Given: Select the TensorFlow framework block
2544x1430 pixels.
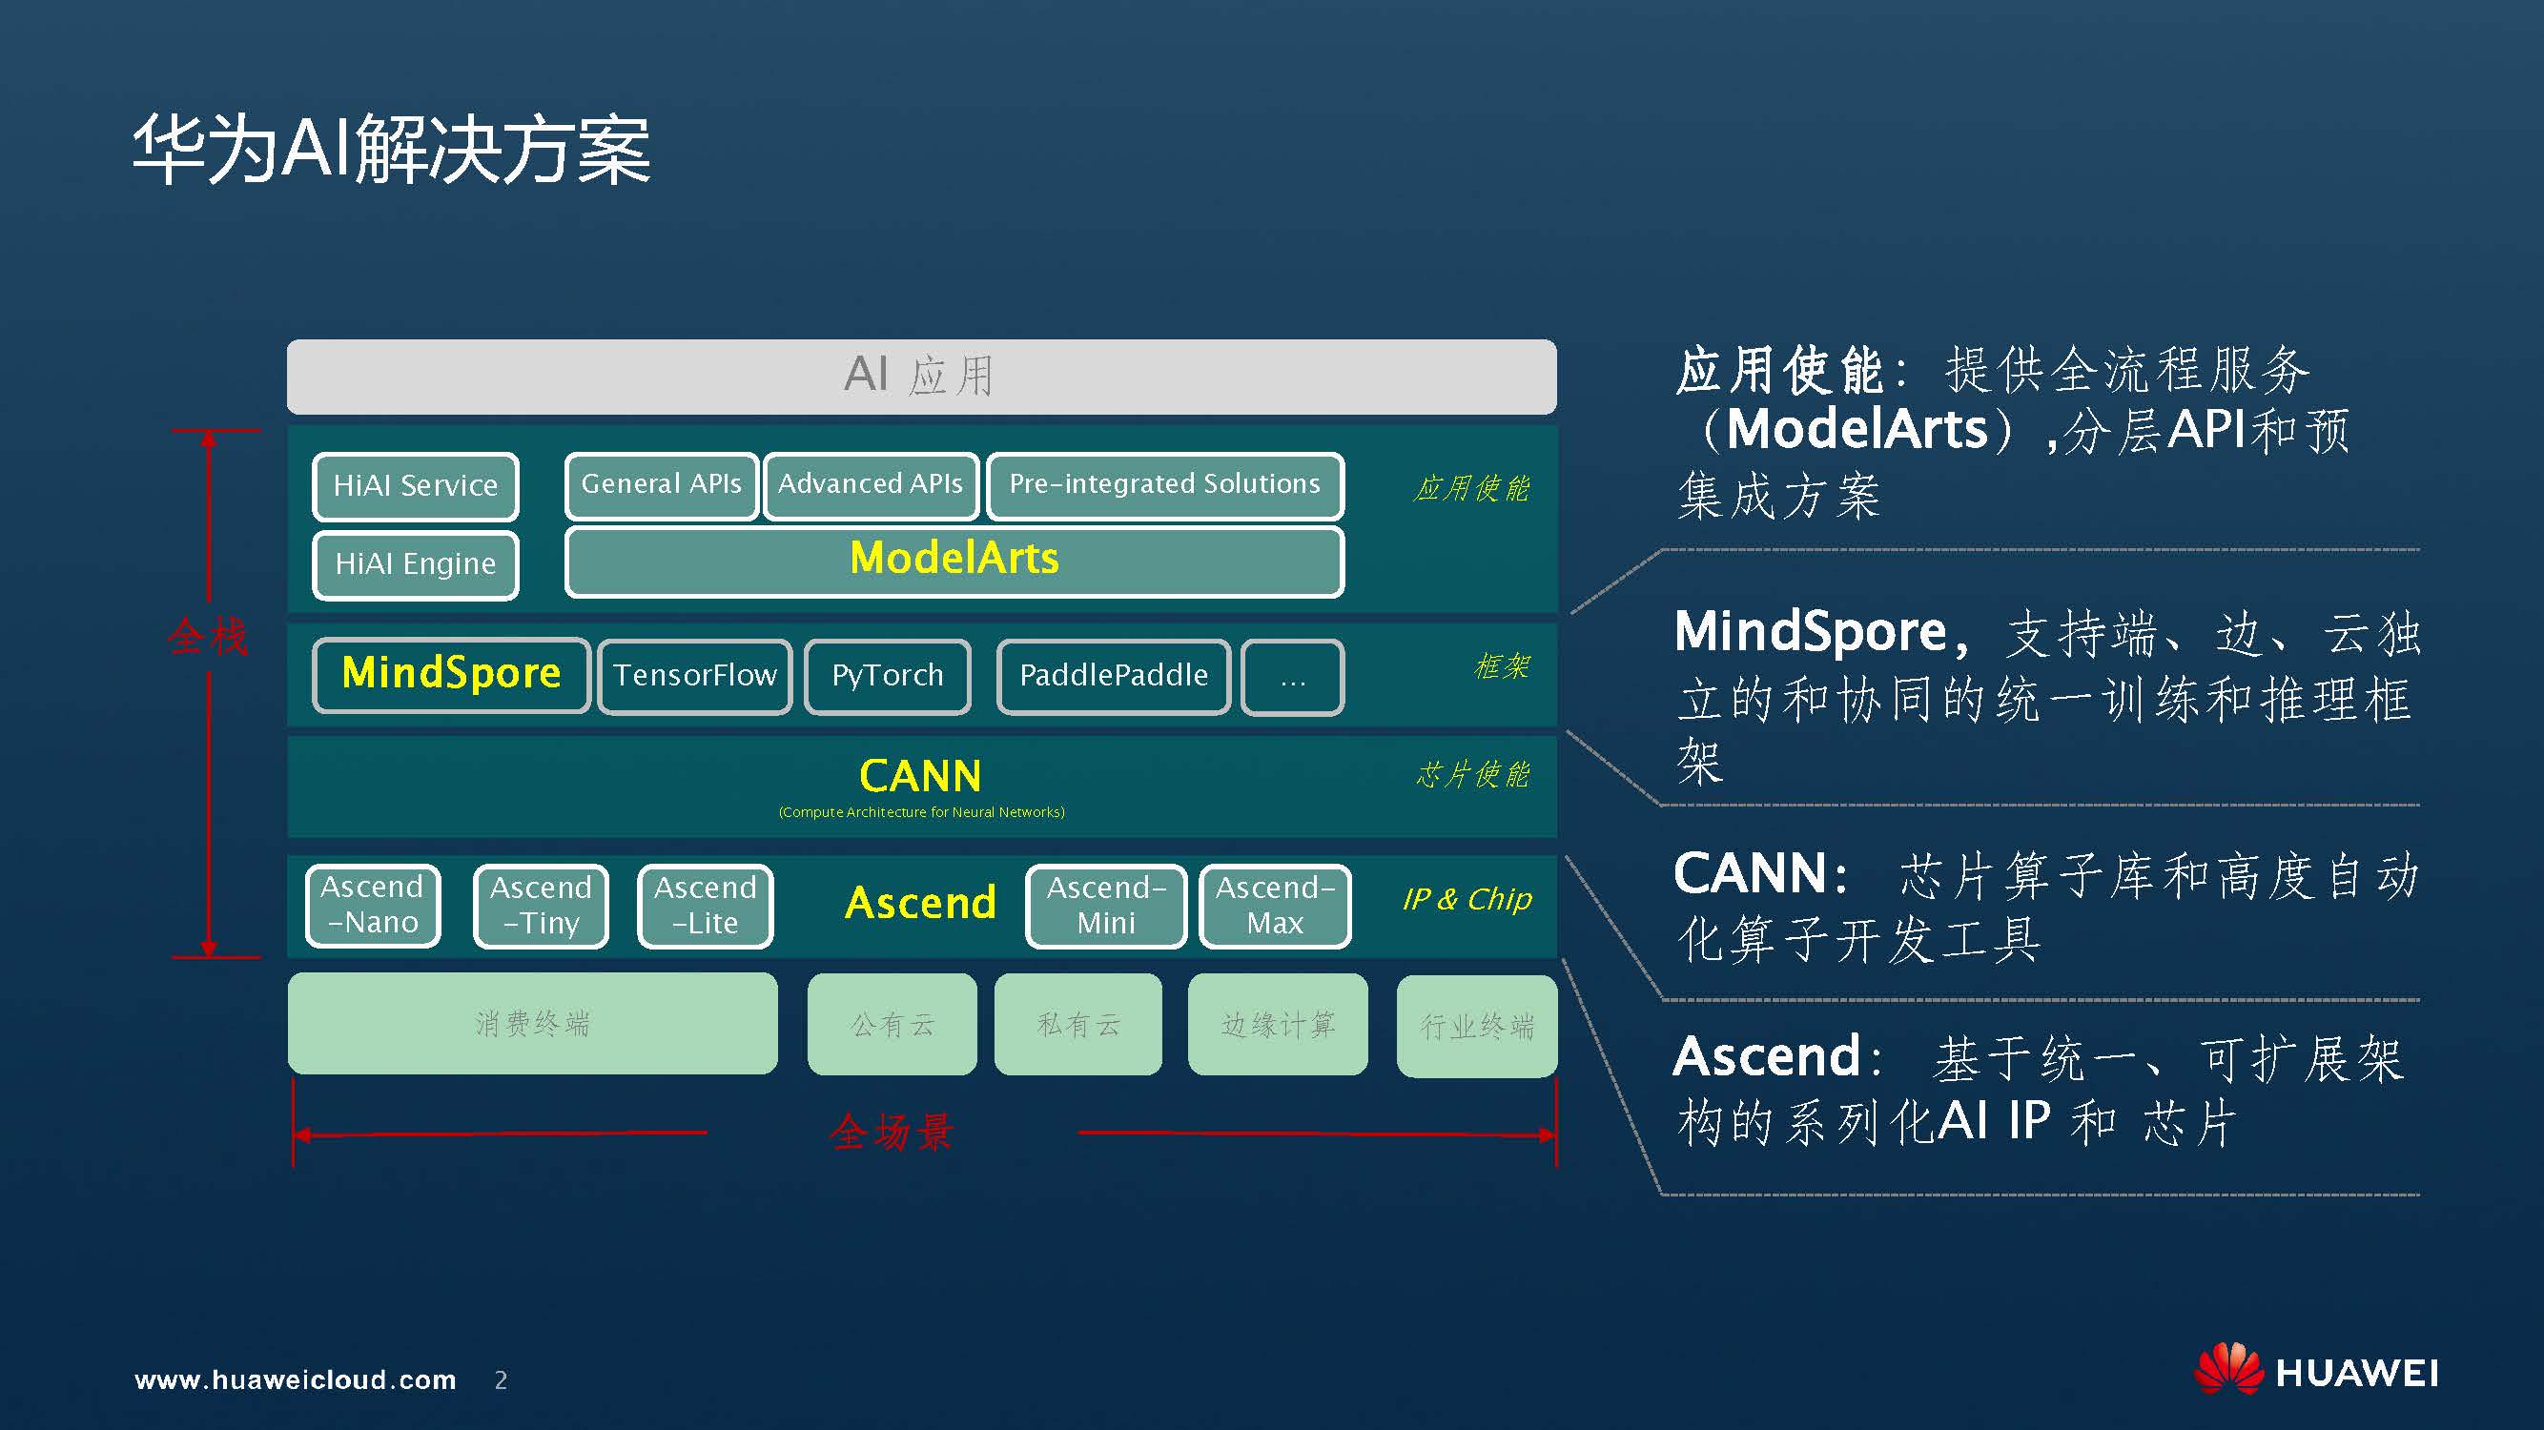Looking at the screenshot, I should click(697, 677).
